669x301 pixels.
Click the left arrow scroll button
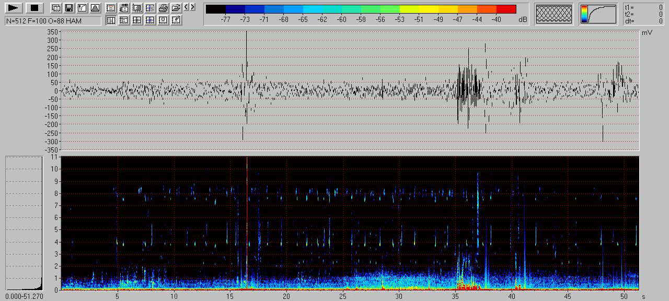point(187,7)
